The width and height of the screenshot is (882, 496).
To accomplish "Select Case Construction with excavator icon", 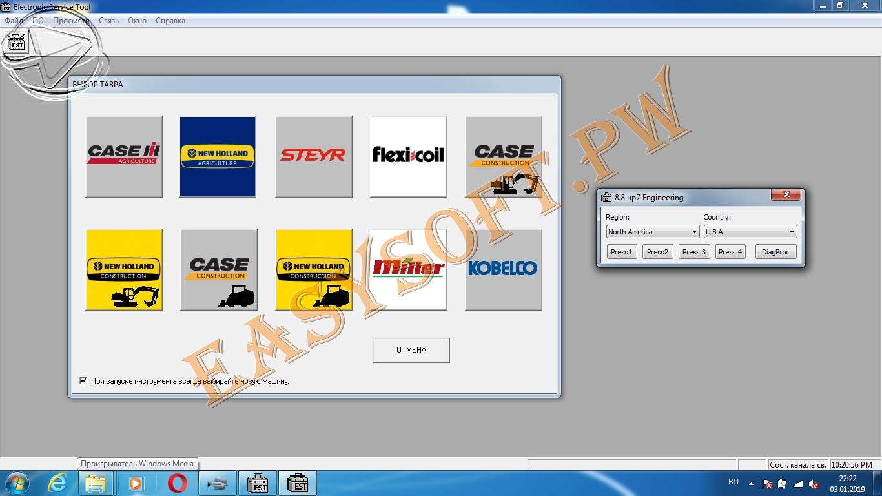I will [504, 156].
